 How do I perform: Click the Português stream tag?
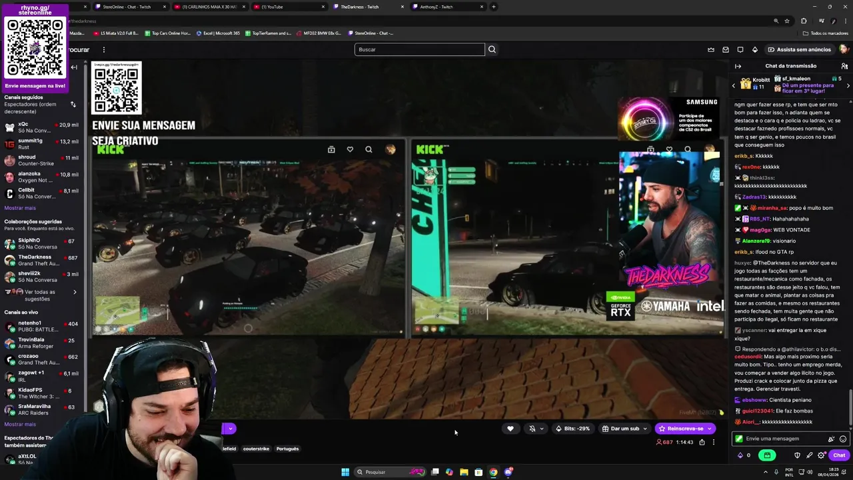[x=287, y=449]
